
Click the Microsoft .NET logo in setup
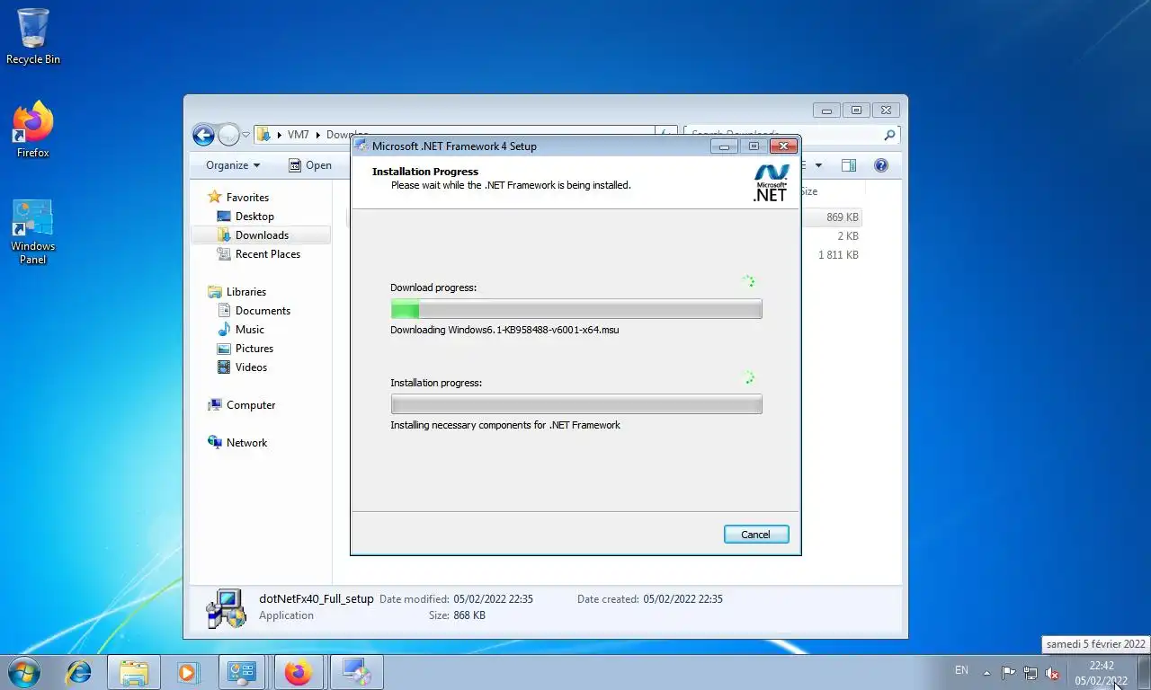[771, 182]
